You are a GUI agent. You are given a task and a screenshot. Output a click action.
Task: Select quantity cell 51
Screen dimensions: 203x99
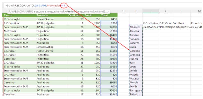coord(76,51)
